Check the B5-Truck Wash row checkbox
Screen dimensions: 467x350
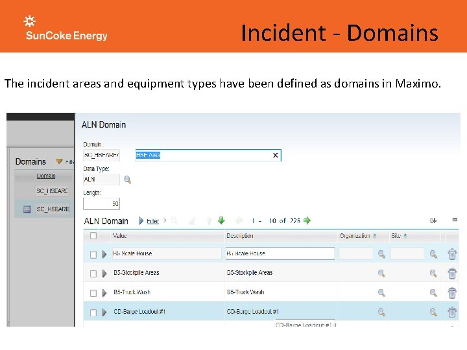point(93,293)
